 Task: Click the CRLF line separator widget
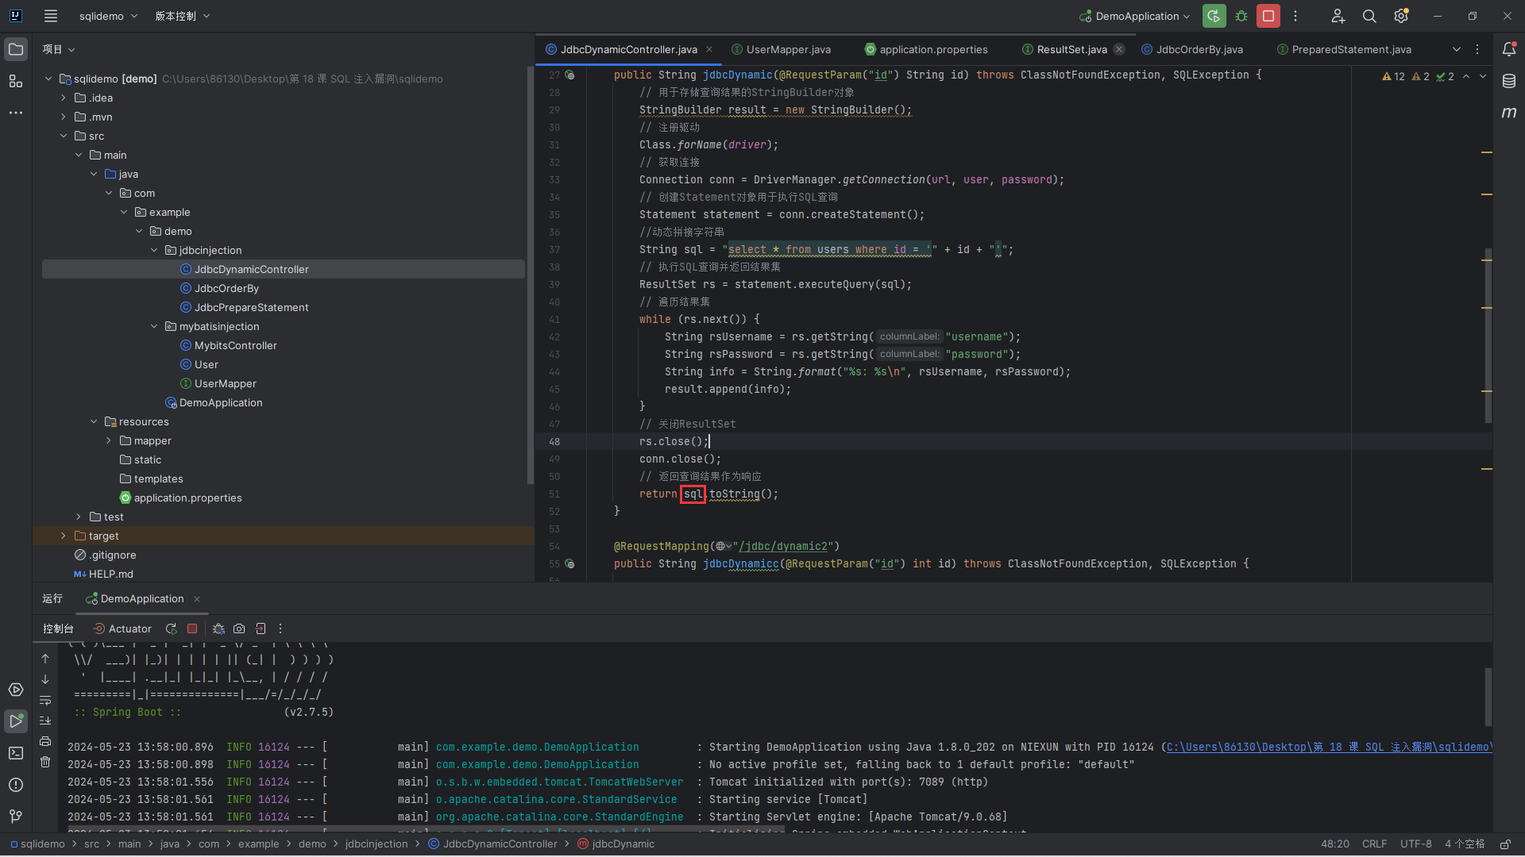[1374, 844]
